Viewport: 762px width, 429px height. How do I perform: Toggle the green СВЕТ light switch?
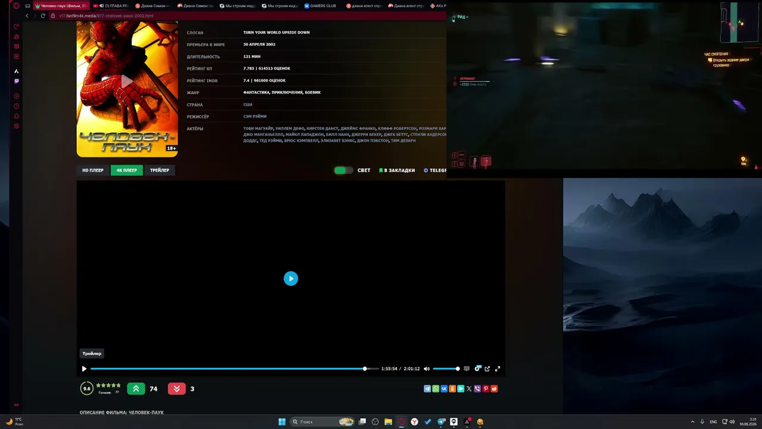(343, 170)
